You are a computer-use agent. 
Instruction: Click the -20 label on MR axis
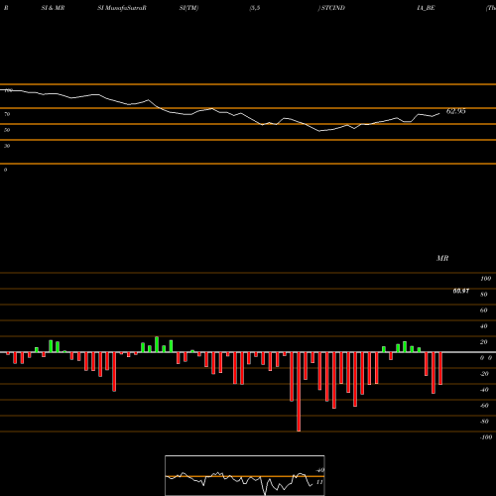pos(484,374)
